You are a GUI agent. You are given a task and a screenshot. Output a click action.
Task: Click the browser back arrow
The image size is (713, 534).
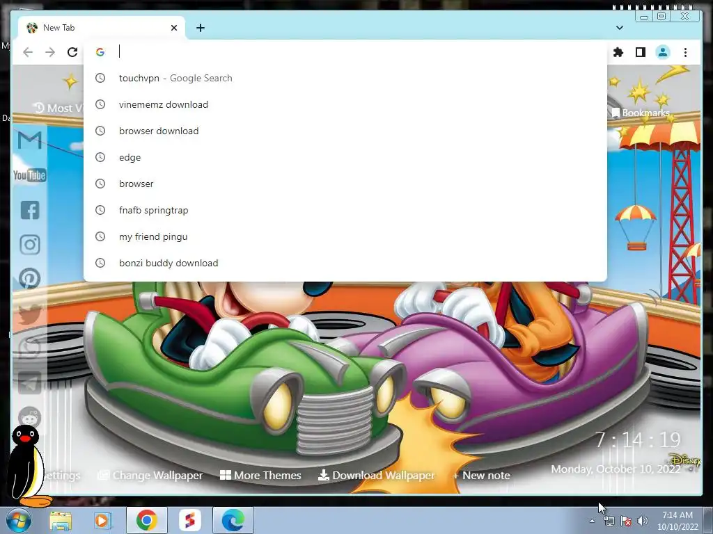coord(28,52)
